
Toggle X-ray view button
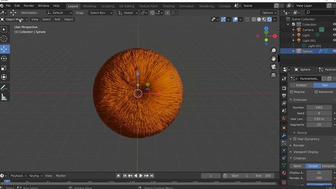(247, 19)
